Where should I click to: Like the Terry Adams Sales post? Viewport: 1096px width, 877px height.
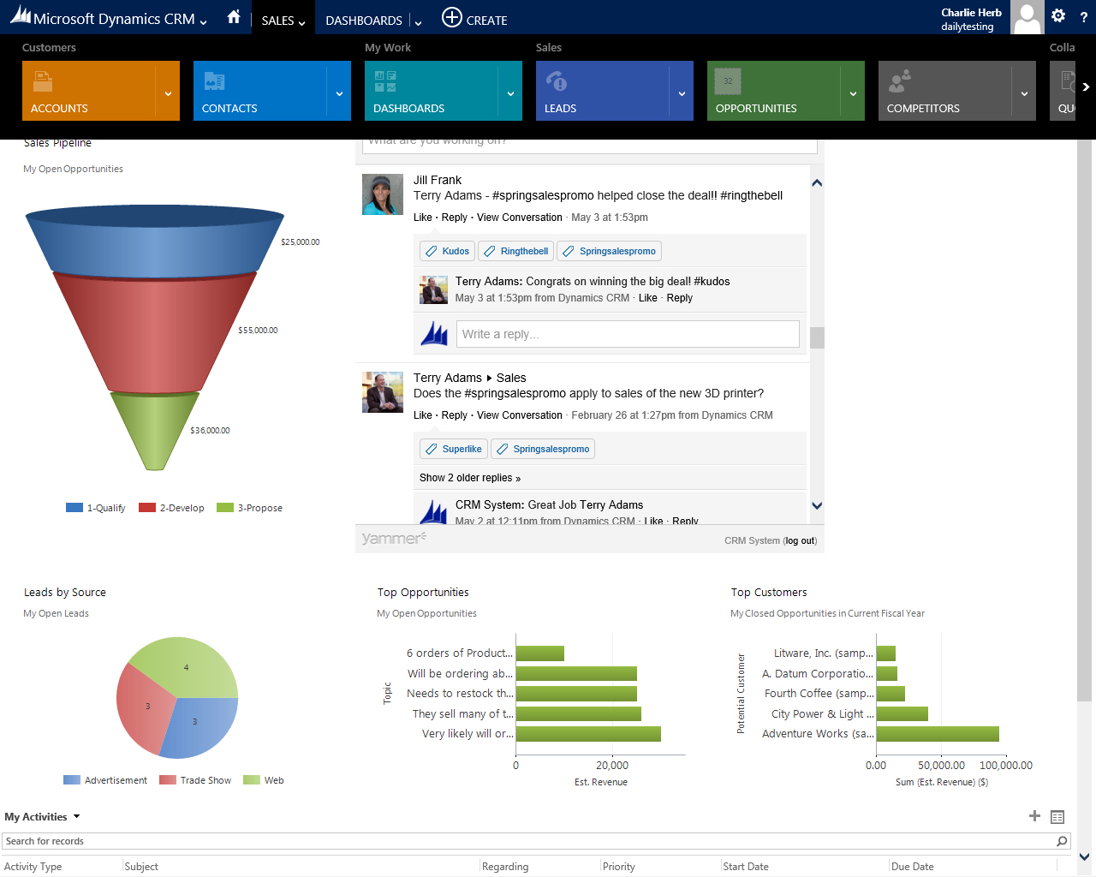click(x=423, y=415)
